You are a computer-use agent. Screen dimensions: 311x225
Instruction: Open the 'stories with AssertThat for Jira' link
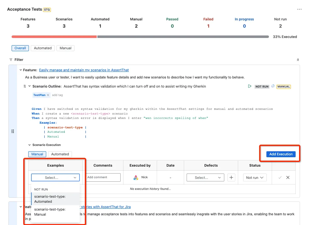coord(106,207)
